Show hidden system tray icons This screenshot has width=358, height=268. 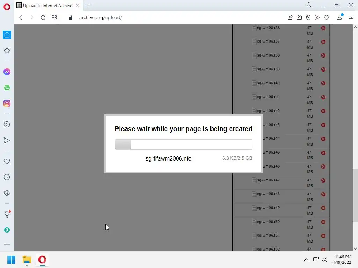306,260
